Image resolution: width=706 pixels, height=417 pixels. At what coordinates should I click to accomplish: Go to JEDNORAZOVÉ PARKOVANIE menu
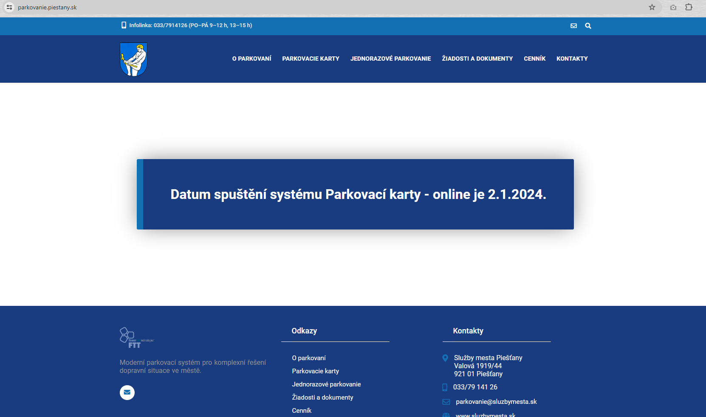pos(390,59)
